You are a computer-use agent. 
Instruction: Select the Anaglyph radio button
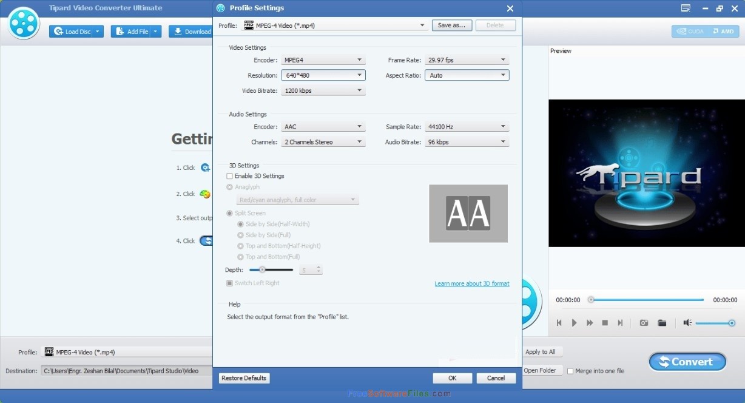[229, 187]
